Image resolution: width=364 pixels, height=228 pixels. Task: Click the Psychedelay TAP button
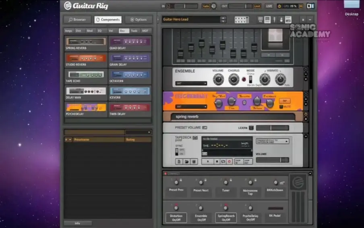[x=285, y=101]
